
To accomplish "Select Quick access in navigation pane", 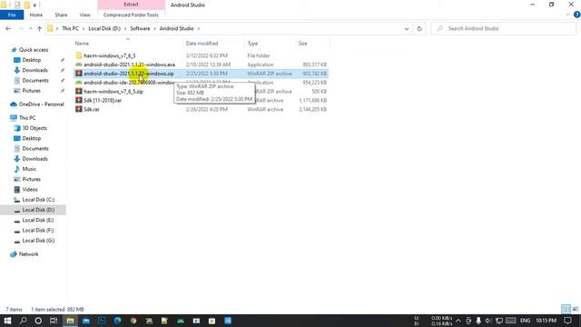I will pyautogui.click(x=34, y=50).
